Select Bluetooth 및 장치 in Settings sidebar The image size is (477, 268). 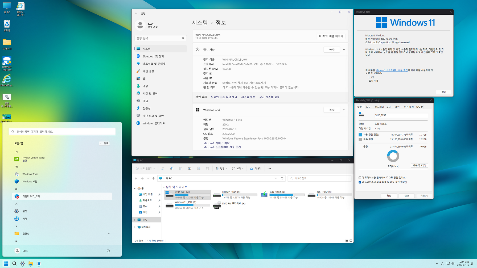coord(161,56)
